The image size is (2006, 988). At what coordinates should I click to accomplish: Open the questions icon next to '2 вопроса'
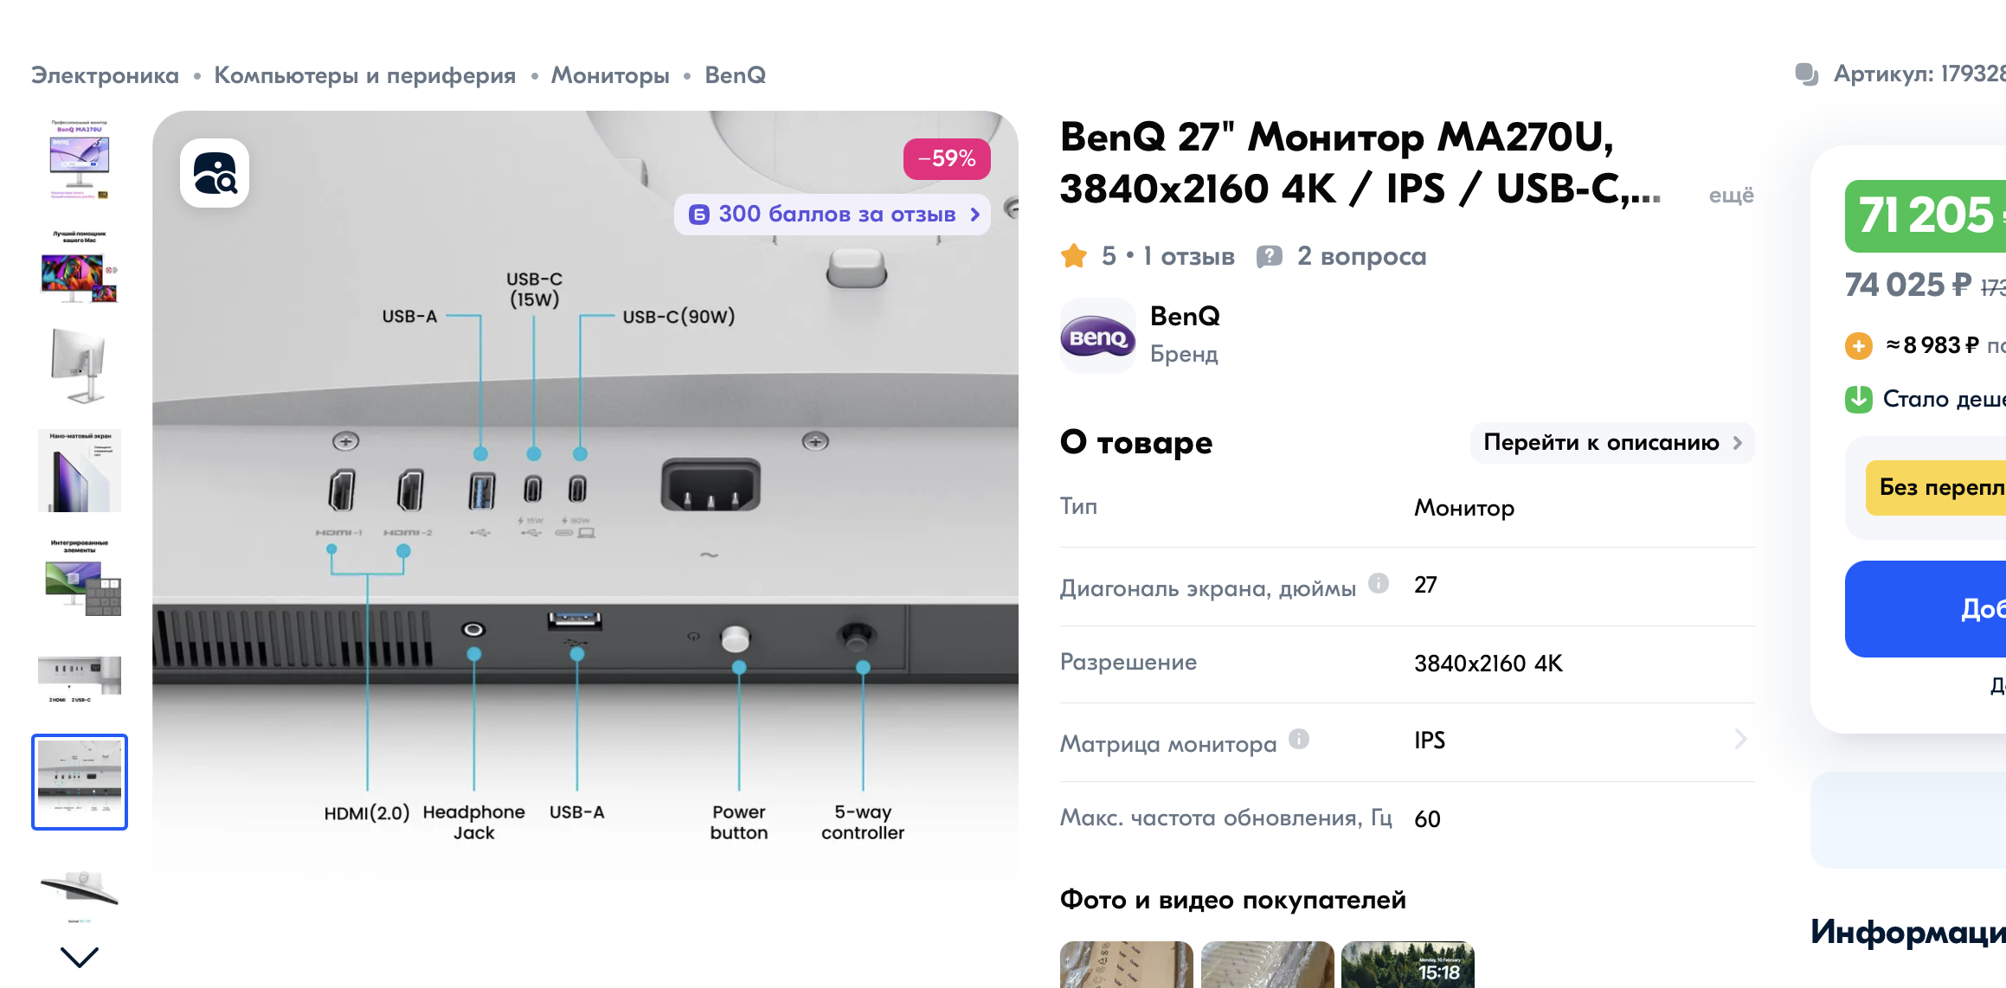point(1270,256)
